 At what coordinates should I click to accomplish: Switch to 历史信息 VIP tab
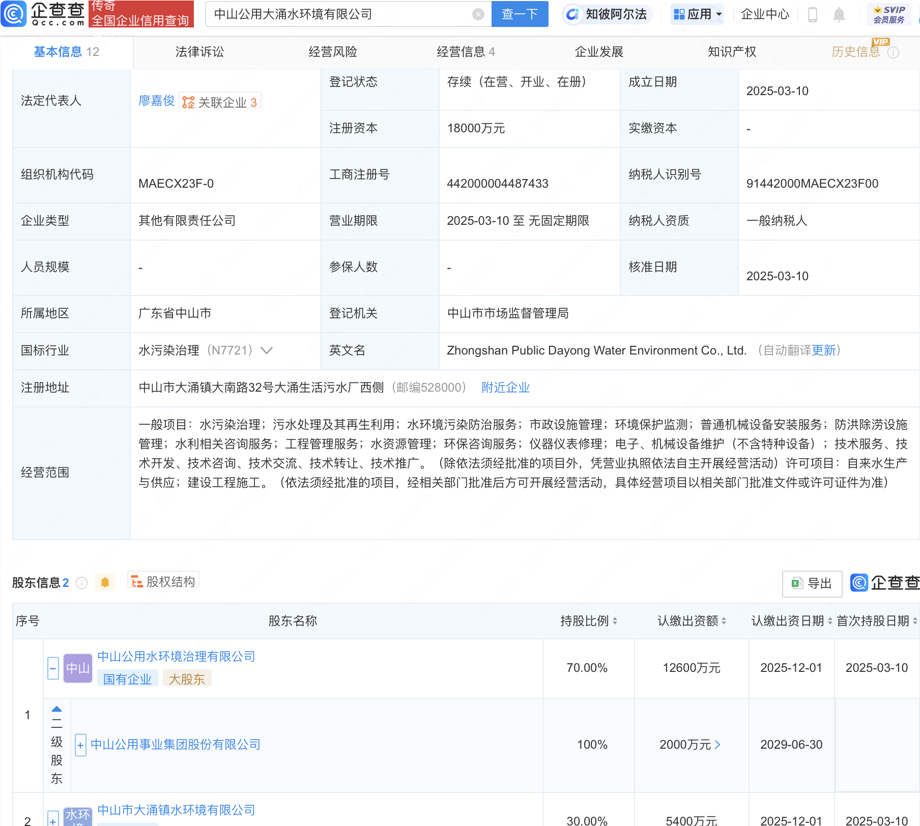[856, 52]
